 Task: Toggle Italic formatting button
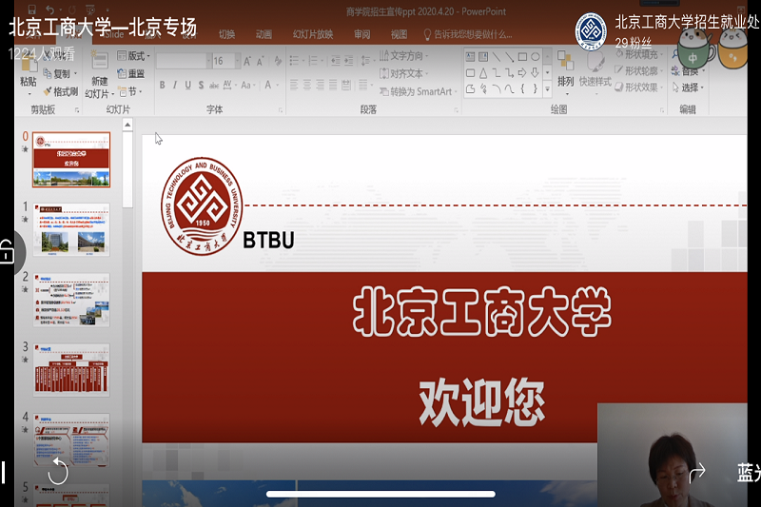click(176, 86)
